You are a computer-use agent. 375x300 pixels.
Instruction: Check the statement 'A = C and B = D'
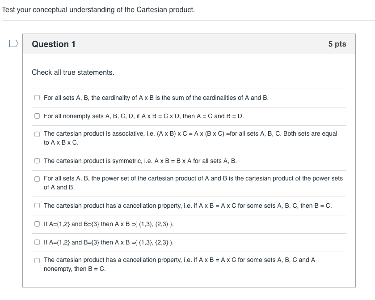37,116
